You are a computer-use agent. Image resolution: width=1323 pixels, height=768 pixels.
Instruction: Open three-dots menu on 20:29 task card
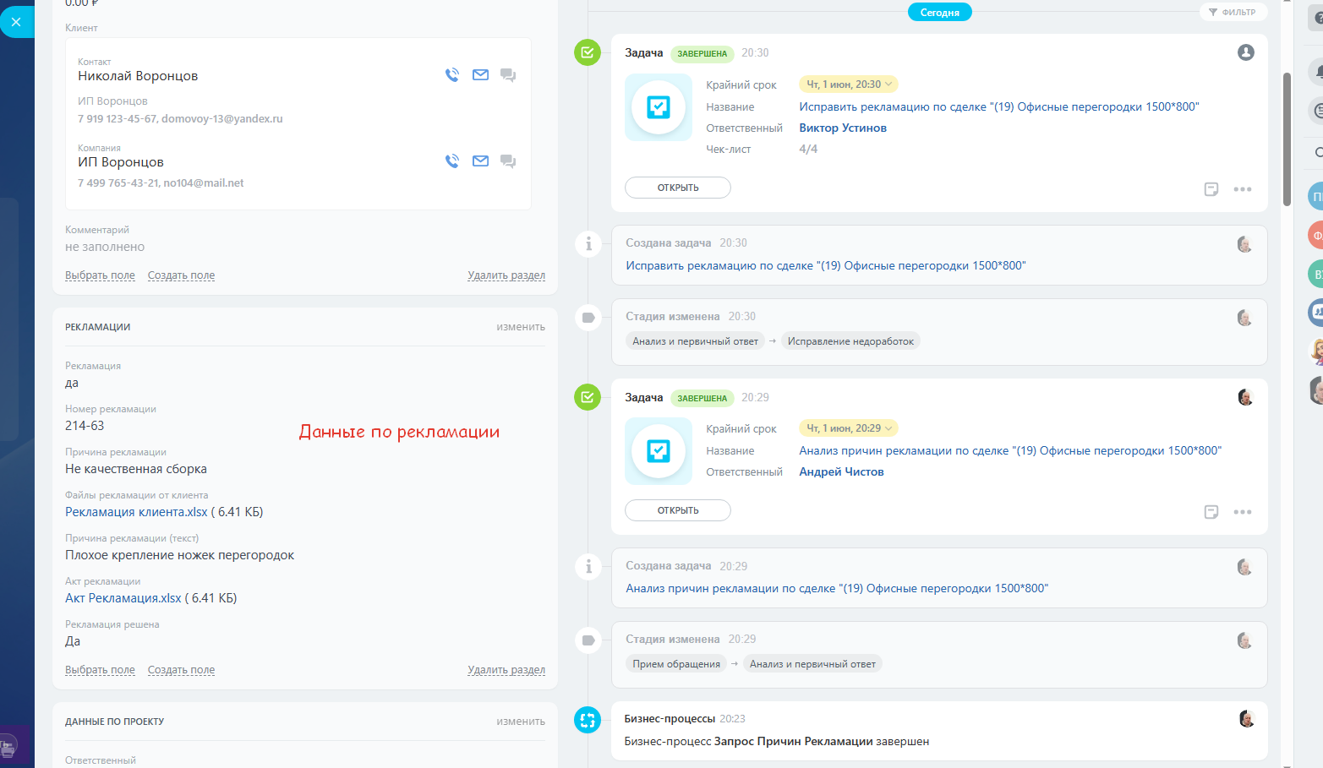(1242, 512)
